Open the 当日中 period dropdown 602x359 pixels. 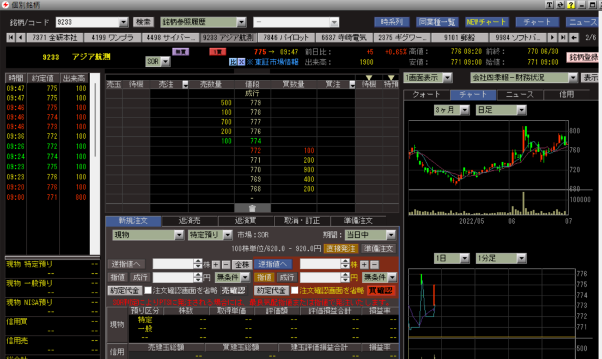390,235
